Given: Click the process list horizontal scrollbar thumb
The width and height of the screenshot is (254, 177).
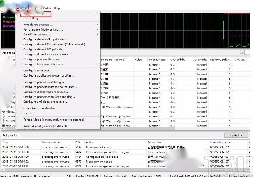Looking at the screenshot, I should point(90,128).
